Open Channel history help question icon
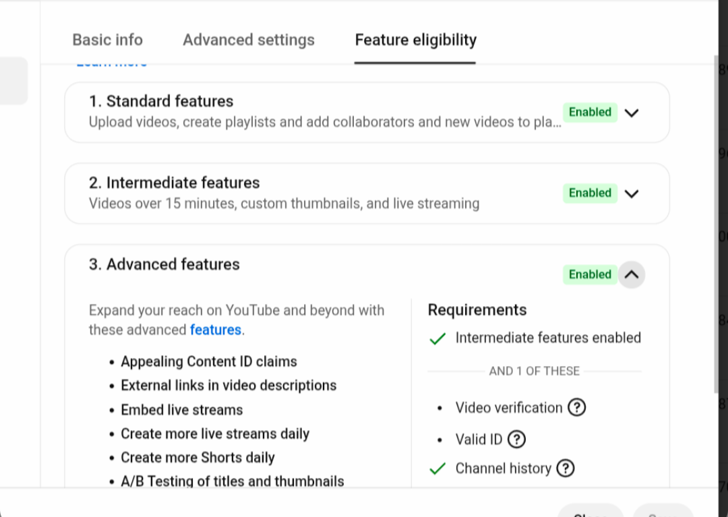 point(565,468)
